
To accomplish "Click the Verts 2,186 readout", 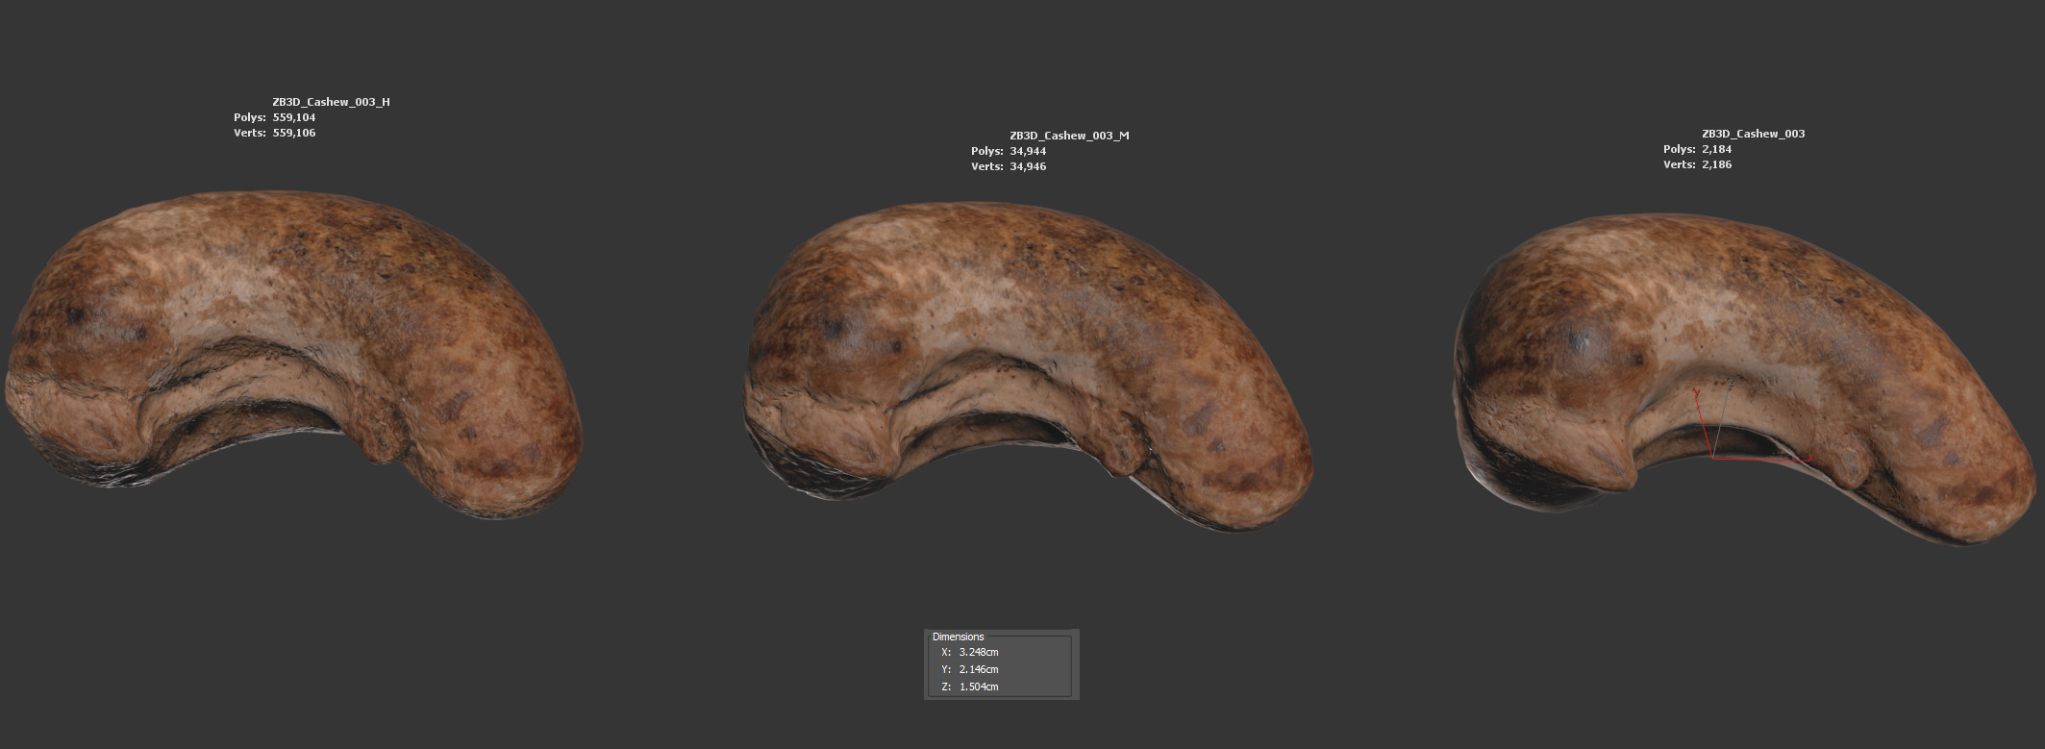I will pos(1716,164).
